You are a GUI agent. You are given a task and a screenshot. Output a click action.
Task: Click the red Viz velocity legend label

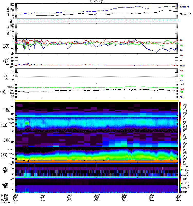point(182,71)
